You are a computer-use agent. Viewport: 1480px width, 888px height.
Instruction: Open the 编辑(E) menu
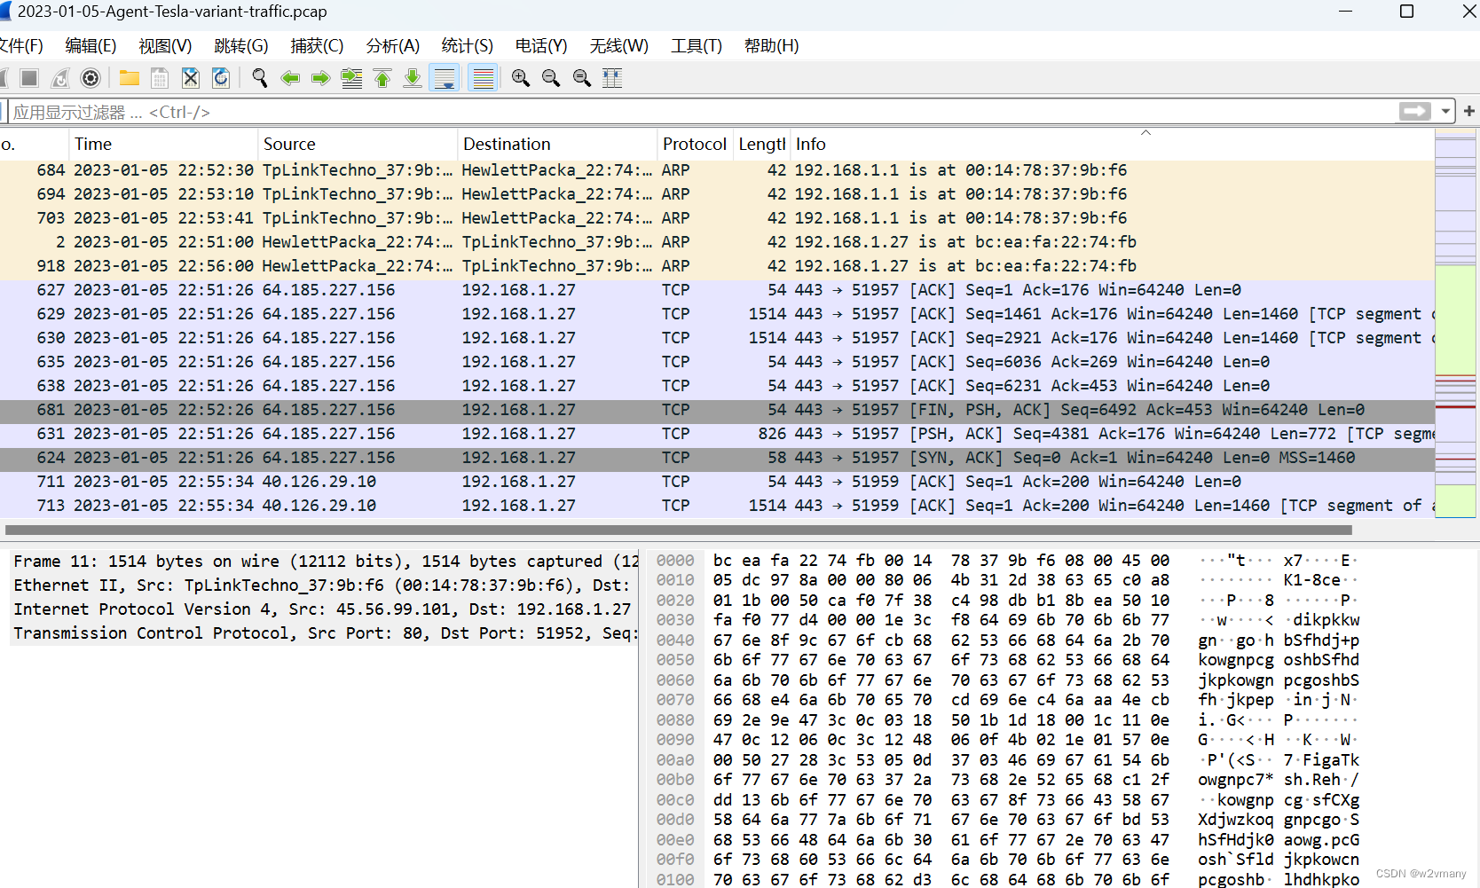pyautogui.click(x=91, y=45)
